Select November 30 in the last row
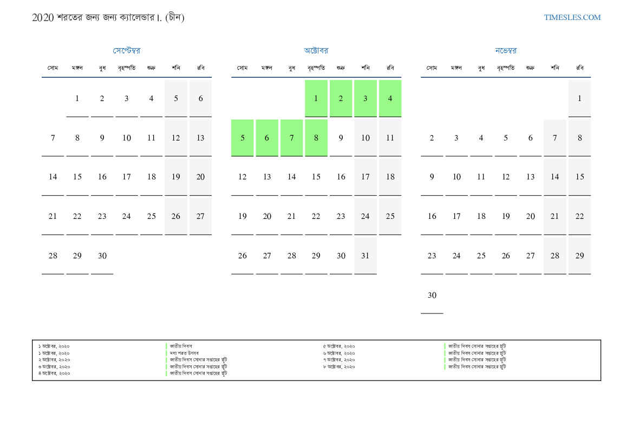Image resolution: width=633 pixels, height=447 pixels. click(432, 295)
